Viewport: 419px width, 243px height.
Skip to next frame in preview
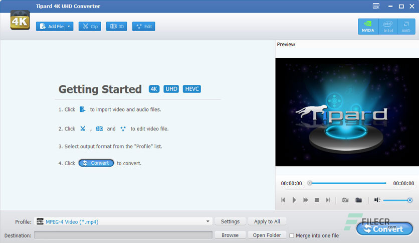(328, 200)
